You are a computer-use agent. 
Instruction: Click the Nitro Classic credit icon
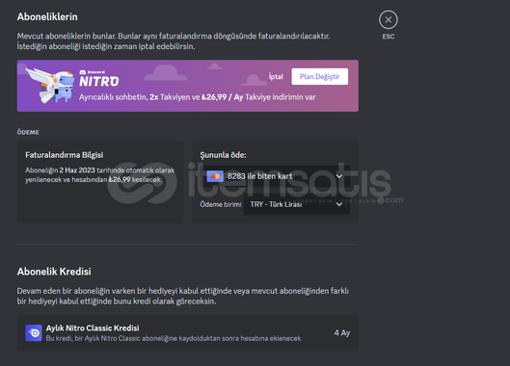(x=34, y=333)
